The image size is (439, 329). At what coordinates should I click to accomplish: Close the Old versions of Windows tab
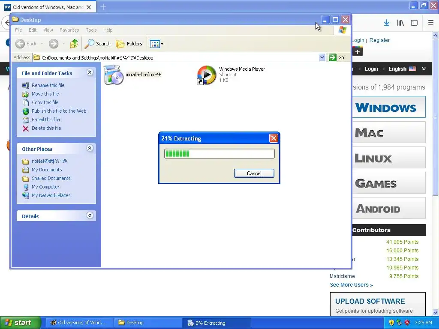[x=89, y=7]
